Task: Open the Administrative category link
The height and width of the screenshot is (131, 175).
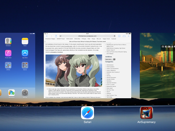Action: 110,65
